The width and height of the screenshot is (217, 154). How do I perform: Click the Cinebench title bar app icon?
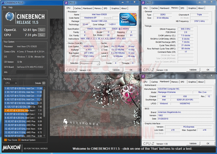pyautogui.click(x=3, y=3)
